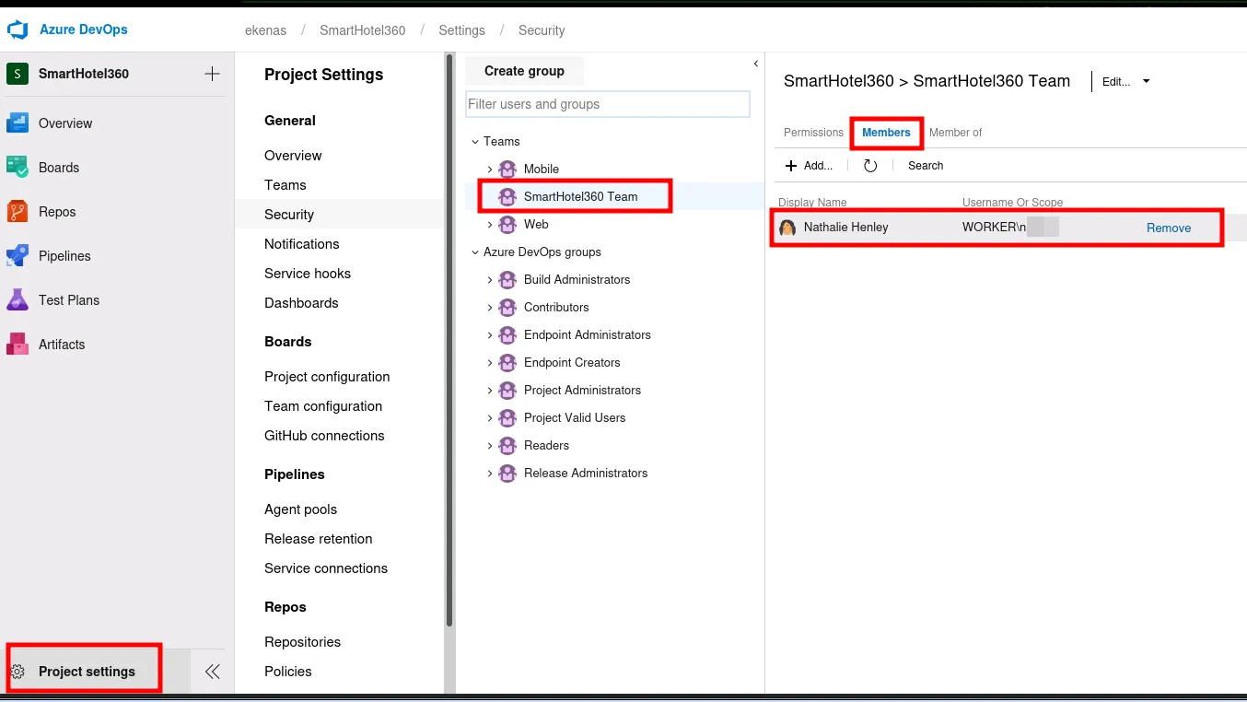Click the Test Plans flask icon

(x=17, y=300)
